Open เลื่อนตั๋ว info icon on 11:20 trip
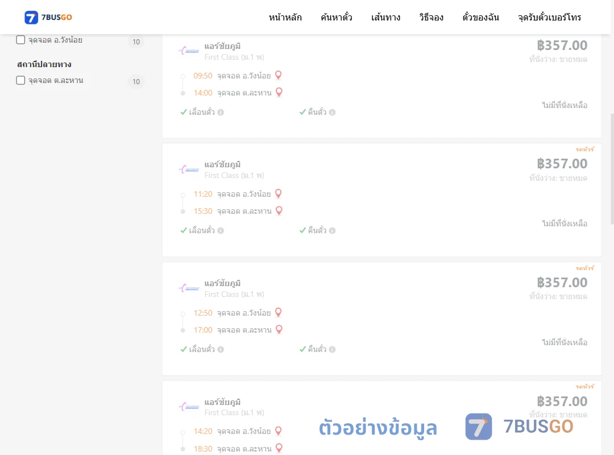Viewport: 614px width, 455px height. tap(221, 231)
